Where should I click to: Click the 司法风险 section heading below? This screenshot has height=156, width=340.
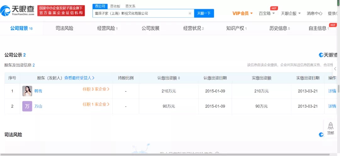13,135
